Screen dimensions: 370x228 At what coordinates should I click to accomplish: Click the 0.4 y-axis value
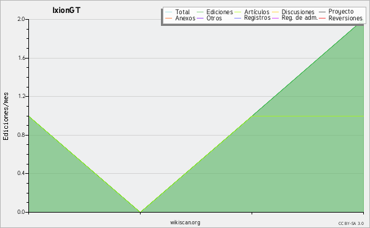coord(21,173)
